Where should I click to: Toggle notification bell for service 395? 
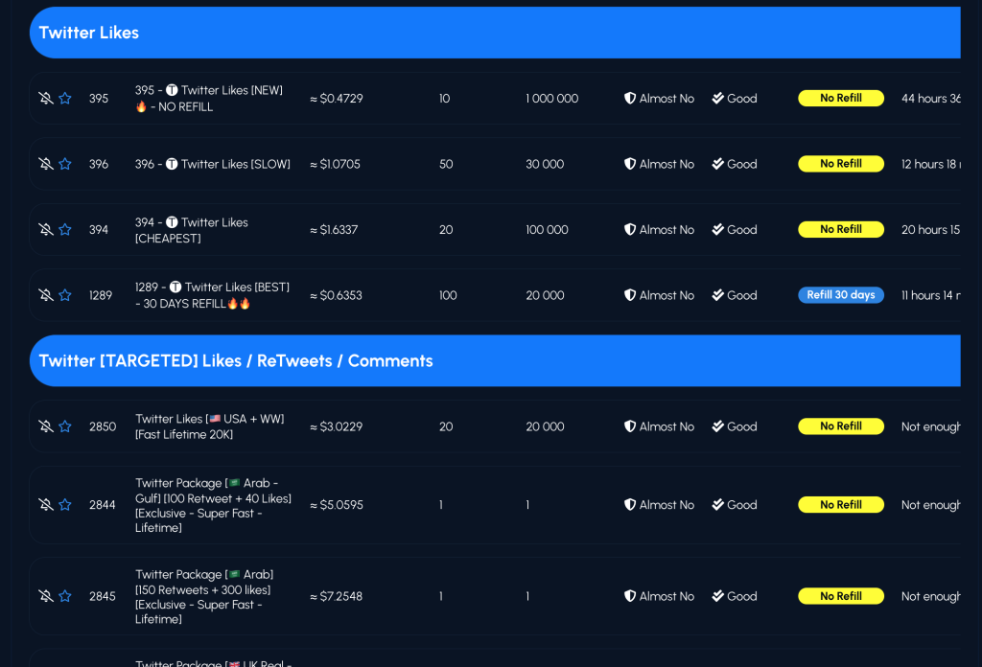click(x=46, y=99)
